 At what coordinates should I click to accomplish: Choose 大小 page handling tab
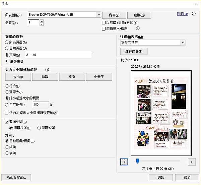(18, 77)
